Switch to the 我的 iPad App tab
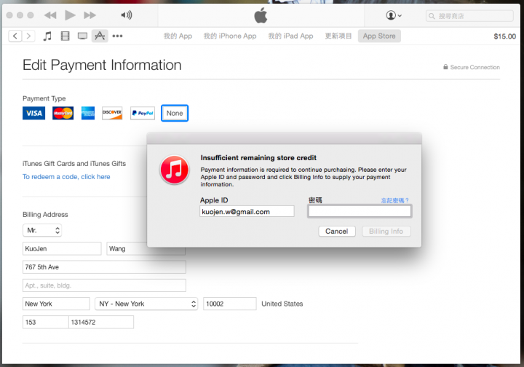524x367 pixels. [290, 36]
